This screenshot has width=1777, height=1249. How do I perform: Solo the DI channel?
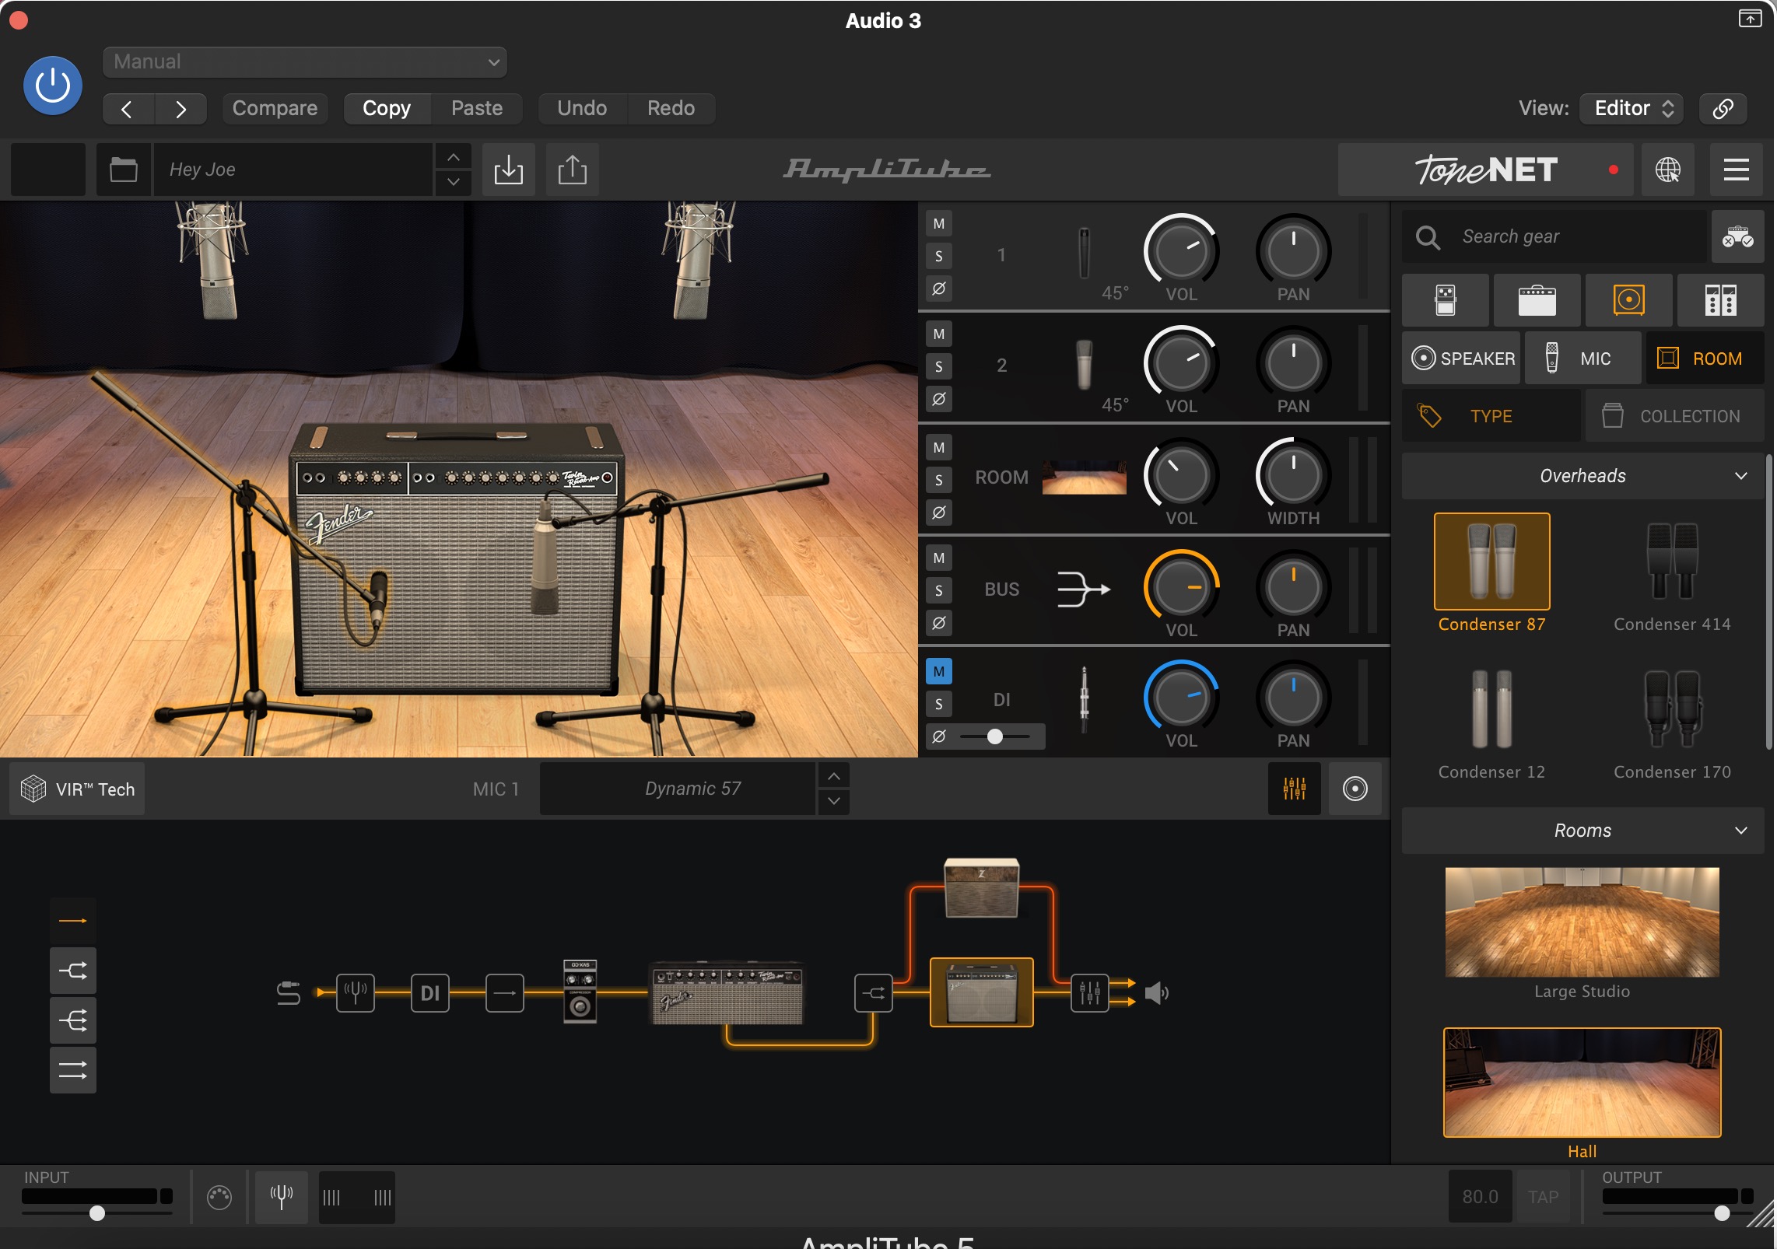click(x=939, y=704)
